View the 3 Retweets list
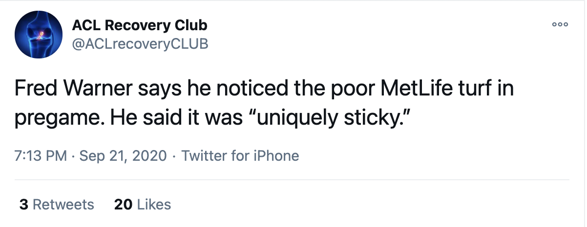Screen dimensions: 587x227 coord(57,204)
